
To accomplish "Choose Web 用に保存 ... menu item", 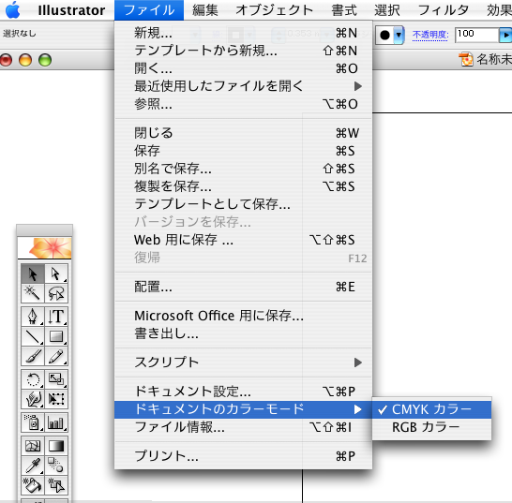I will click(243, 240).
